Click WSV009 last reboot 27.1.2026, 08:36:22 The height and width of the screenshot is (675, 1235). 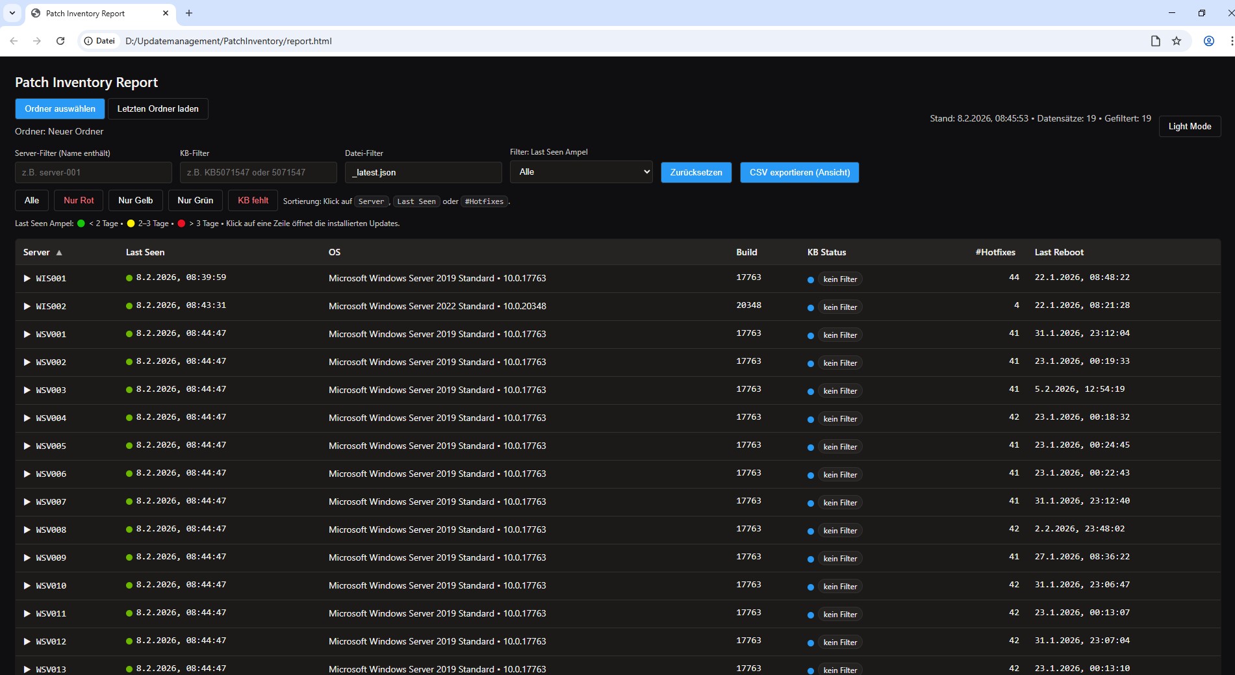tap(1082, 557)
